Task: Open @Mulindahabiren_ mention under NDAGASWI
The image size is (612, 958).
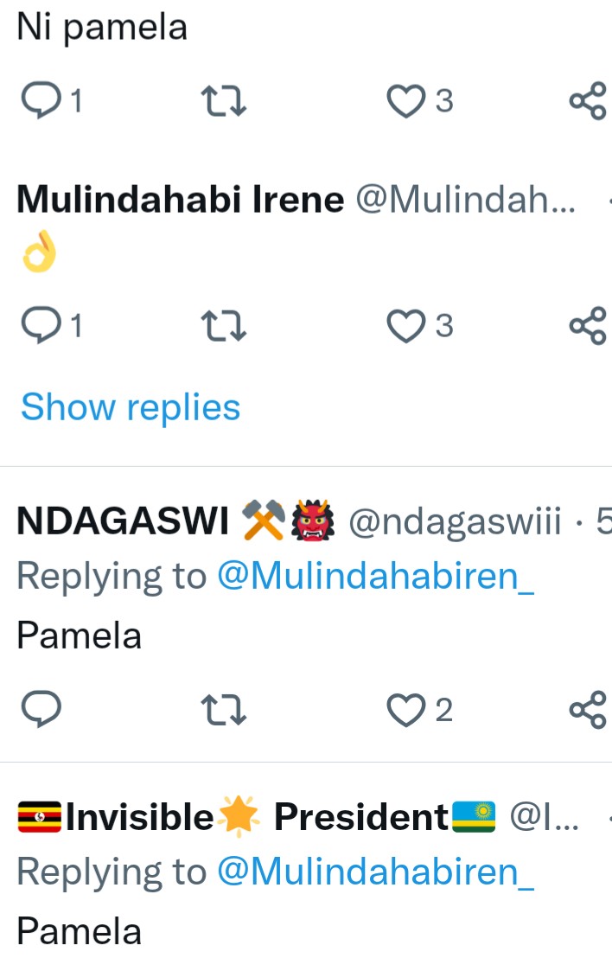Action: click(375, 576)
